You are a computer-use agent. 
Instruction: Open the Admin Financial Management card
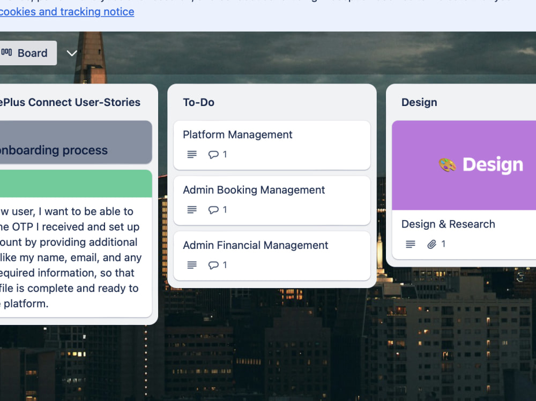[x=272, y=256]
